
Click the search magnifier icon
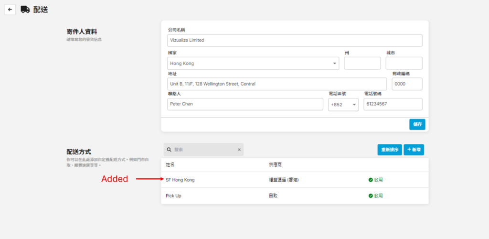[x=169, y=150]
